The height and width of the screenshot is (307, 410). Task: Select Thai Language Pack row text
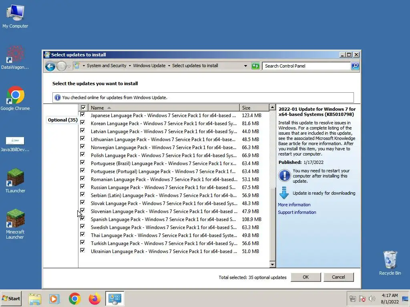tap(164, 235)
